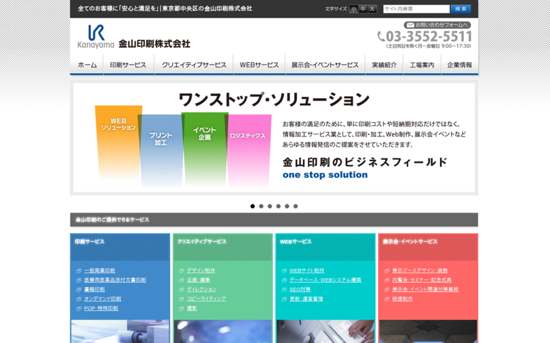Click the window icon next to ディレクション

coord(181,289)
